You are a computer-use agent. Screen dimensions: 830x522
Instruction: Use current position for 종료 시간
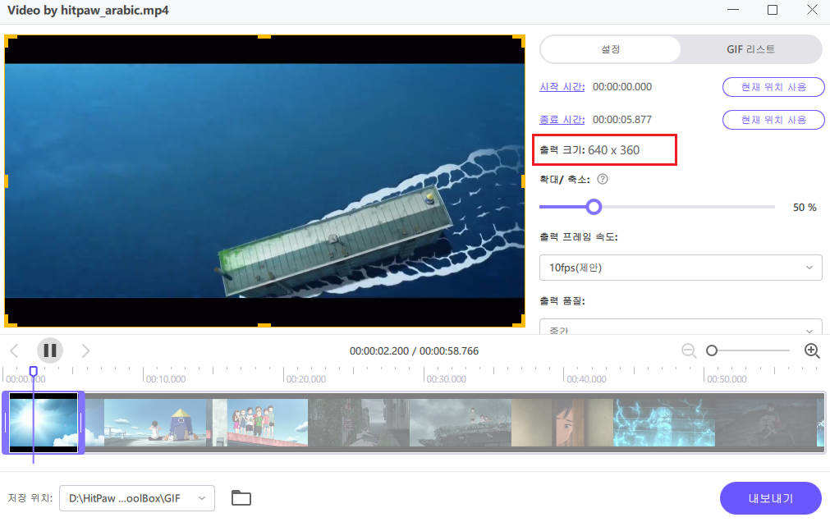[773, 120]
